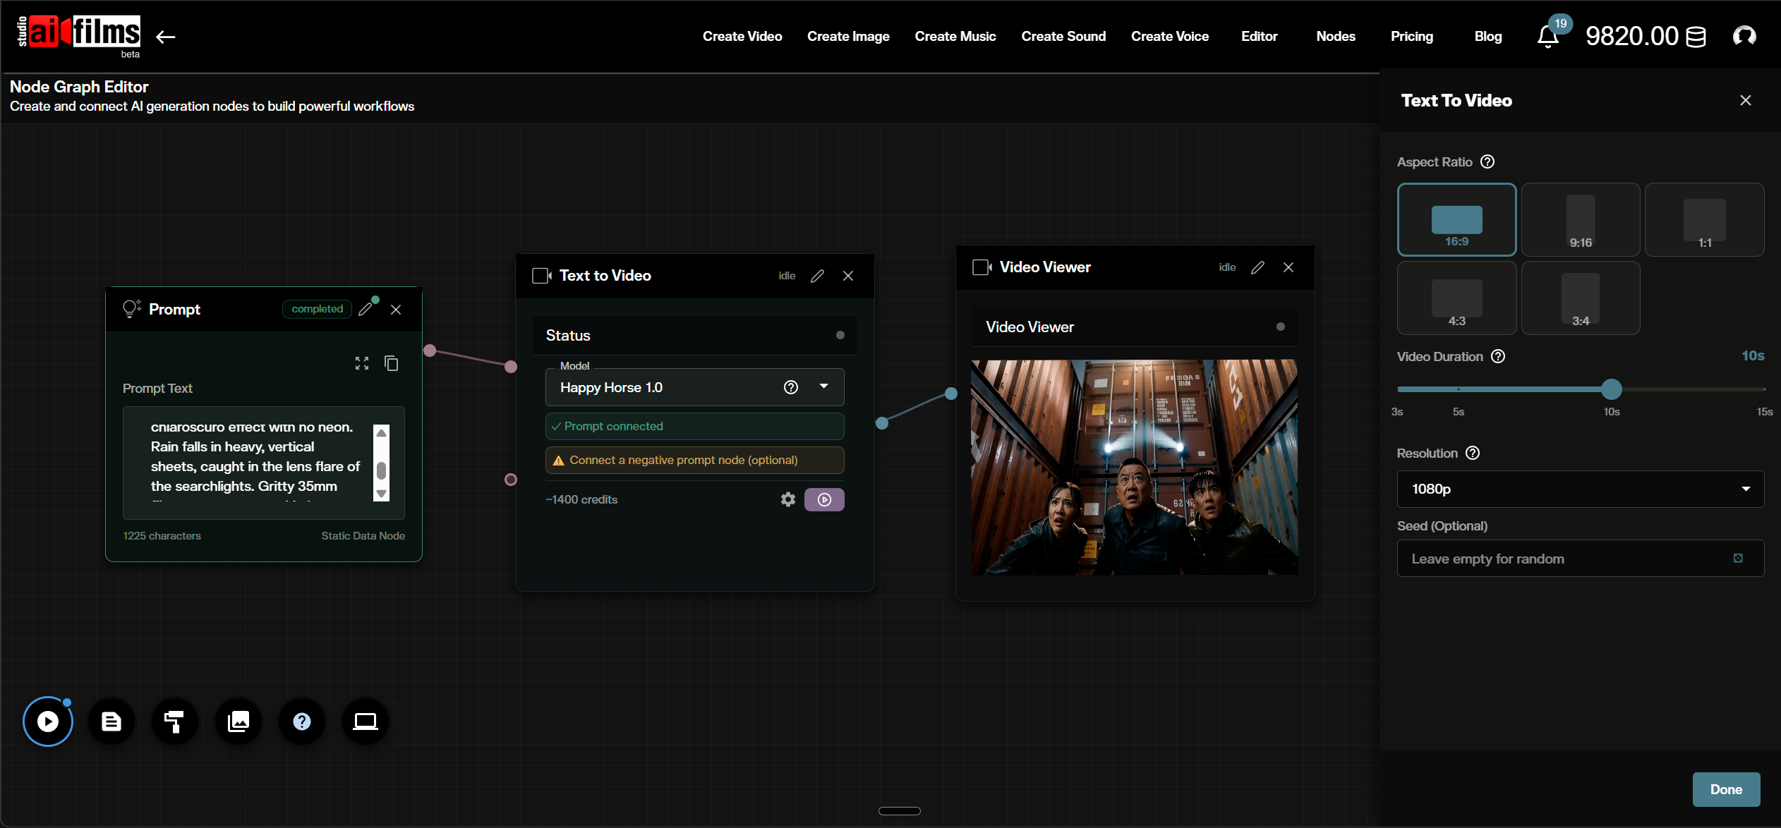Viewport: 1781px width, 828px height.
Task: Open the Happy Horse 1.0 model dropdown
Action: 823,387
